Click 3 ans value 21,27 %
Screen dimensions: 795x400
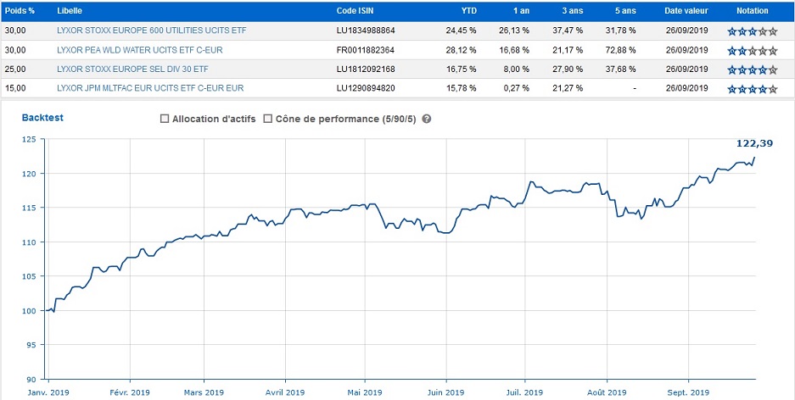(x=568, y=88)
